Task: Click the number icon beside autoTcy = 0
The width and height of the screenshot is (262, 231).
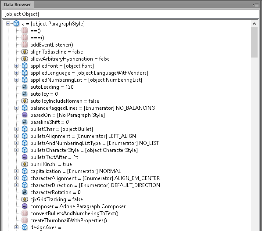Action: click(x=25, y=94)
